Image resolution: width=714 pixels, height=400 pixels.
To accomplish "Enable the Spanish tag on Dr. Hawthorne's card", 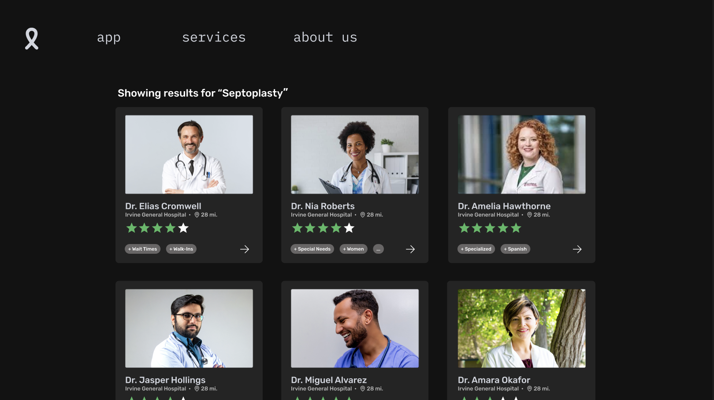I will (x=515, y=249).
